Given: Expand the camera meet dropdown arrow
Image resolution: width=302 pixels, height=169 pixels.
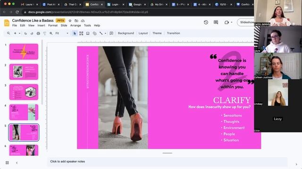Looking at the screenshot, I should click(232, 23).
